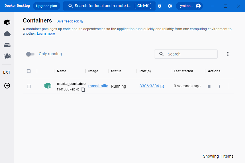Sort by the Image column header

click(x=93, y=71)
